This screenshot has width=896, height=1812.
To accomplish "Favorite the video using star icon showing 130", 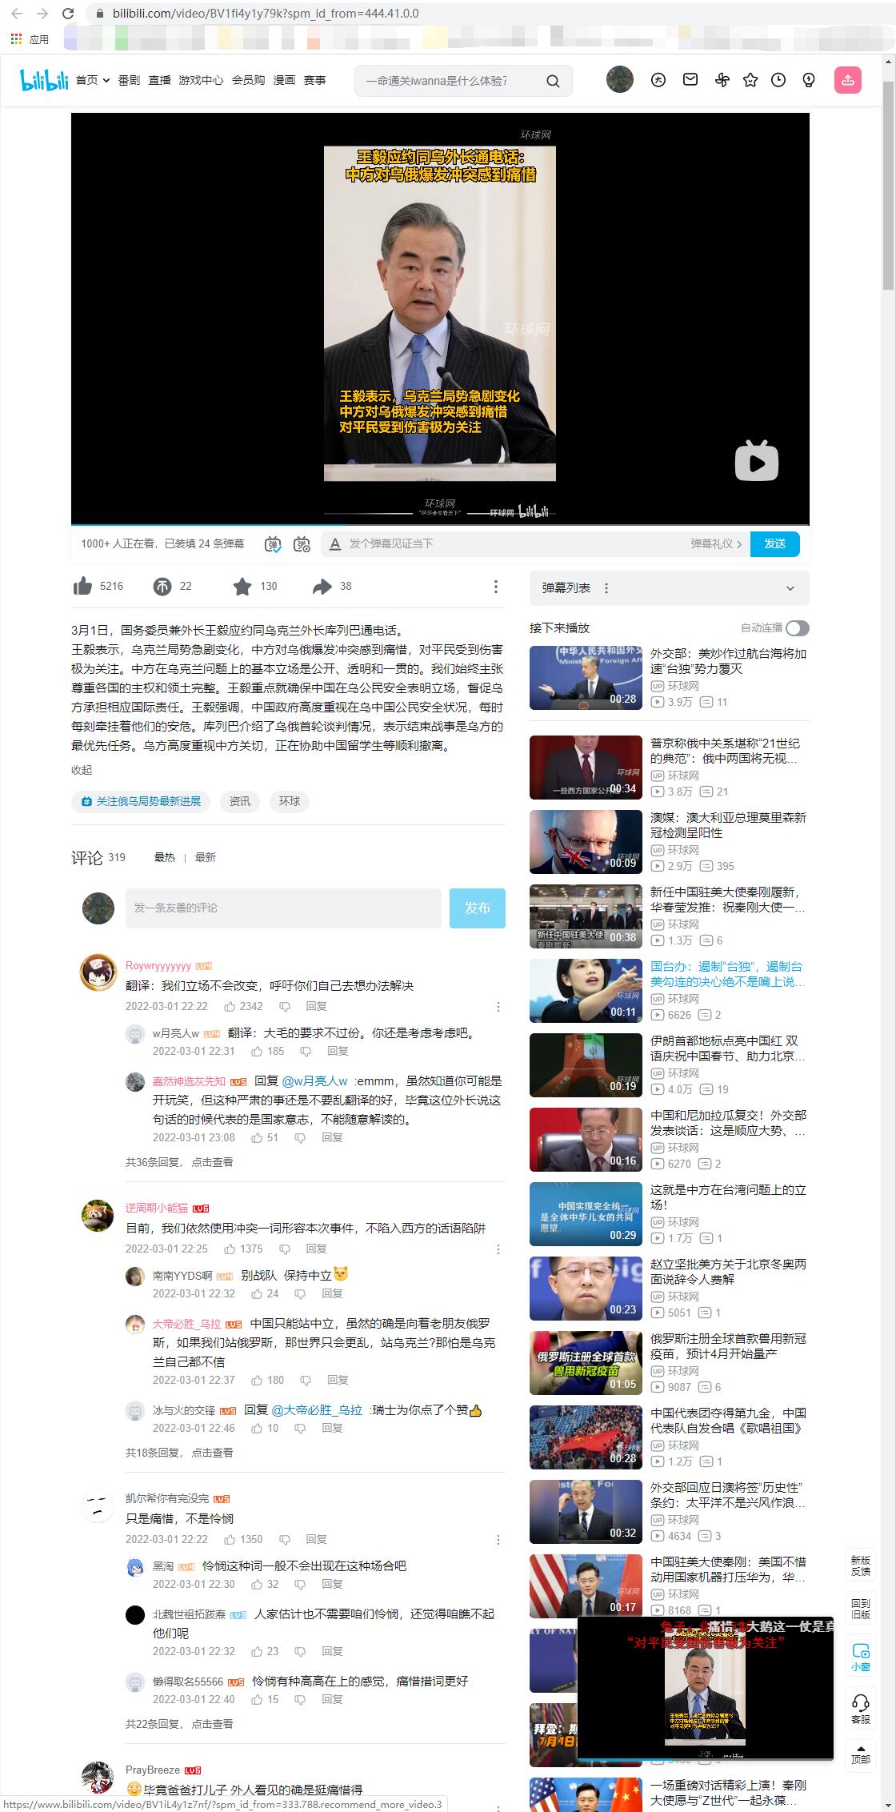I will [242, 587].
